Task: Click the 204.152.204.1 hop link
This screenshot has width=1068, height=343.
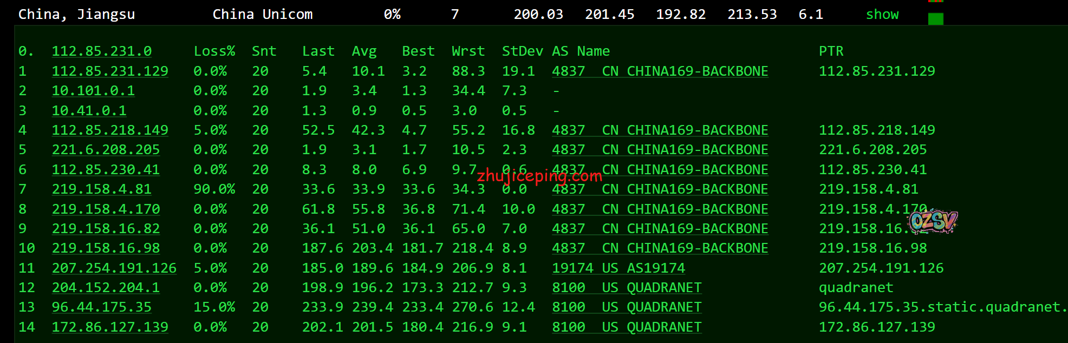Action: 106,288
